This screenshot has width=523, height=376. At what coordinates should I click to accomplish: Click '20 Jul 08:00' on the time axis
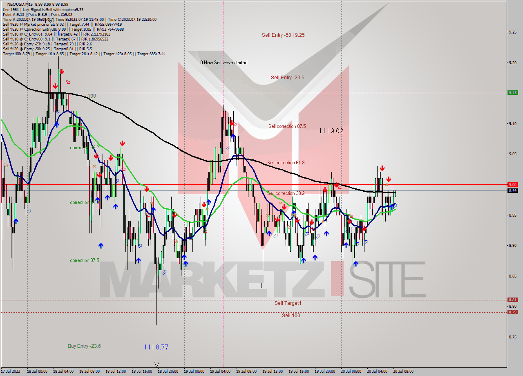coord(403,372)
